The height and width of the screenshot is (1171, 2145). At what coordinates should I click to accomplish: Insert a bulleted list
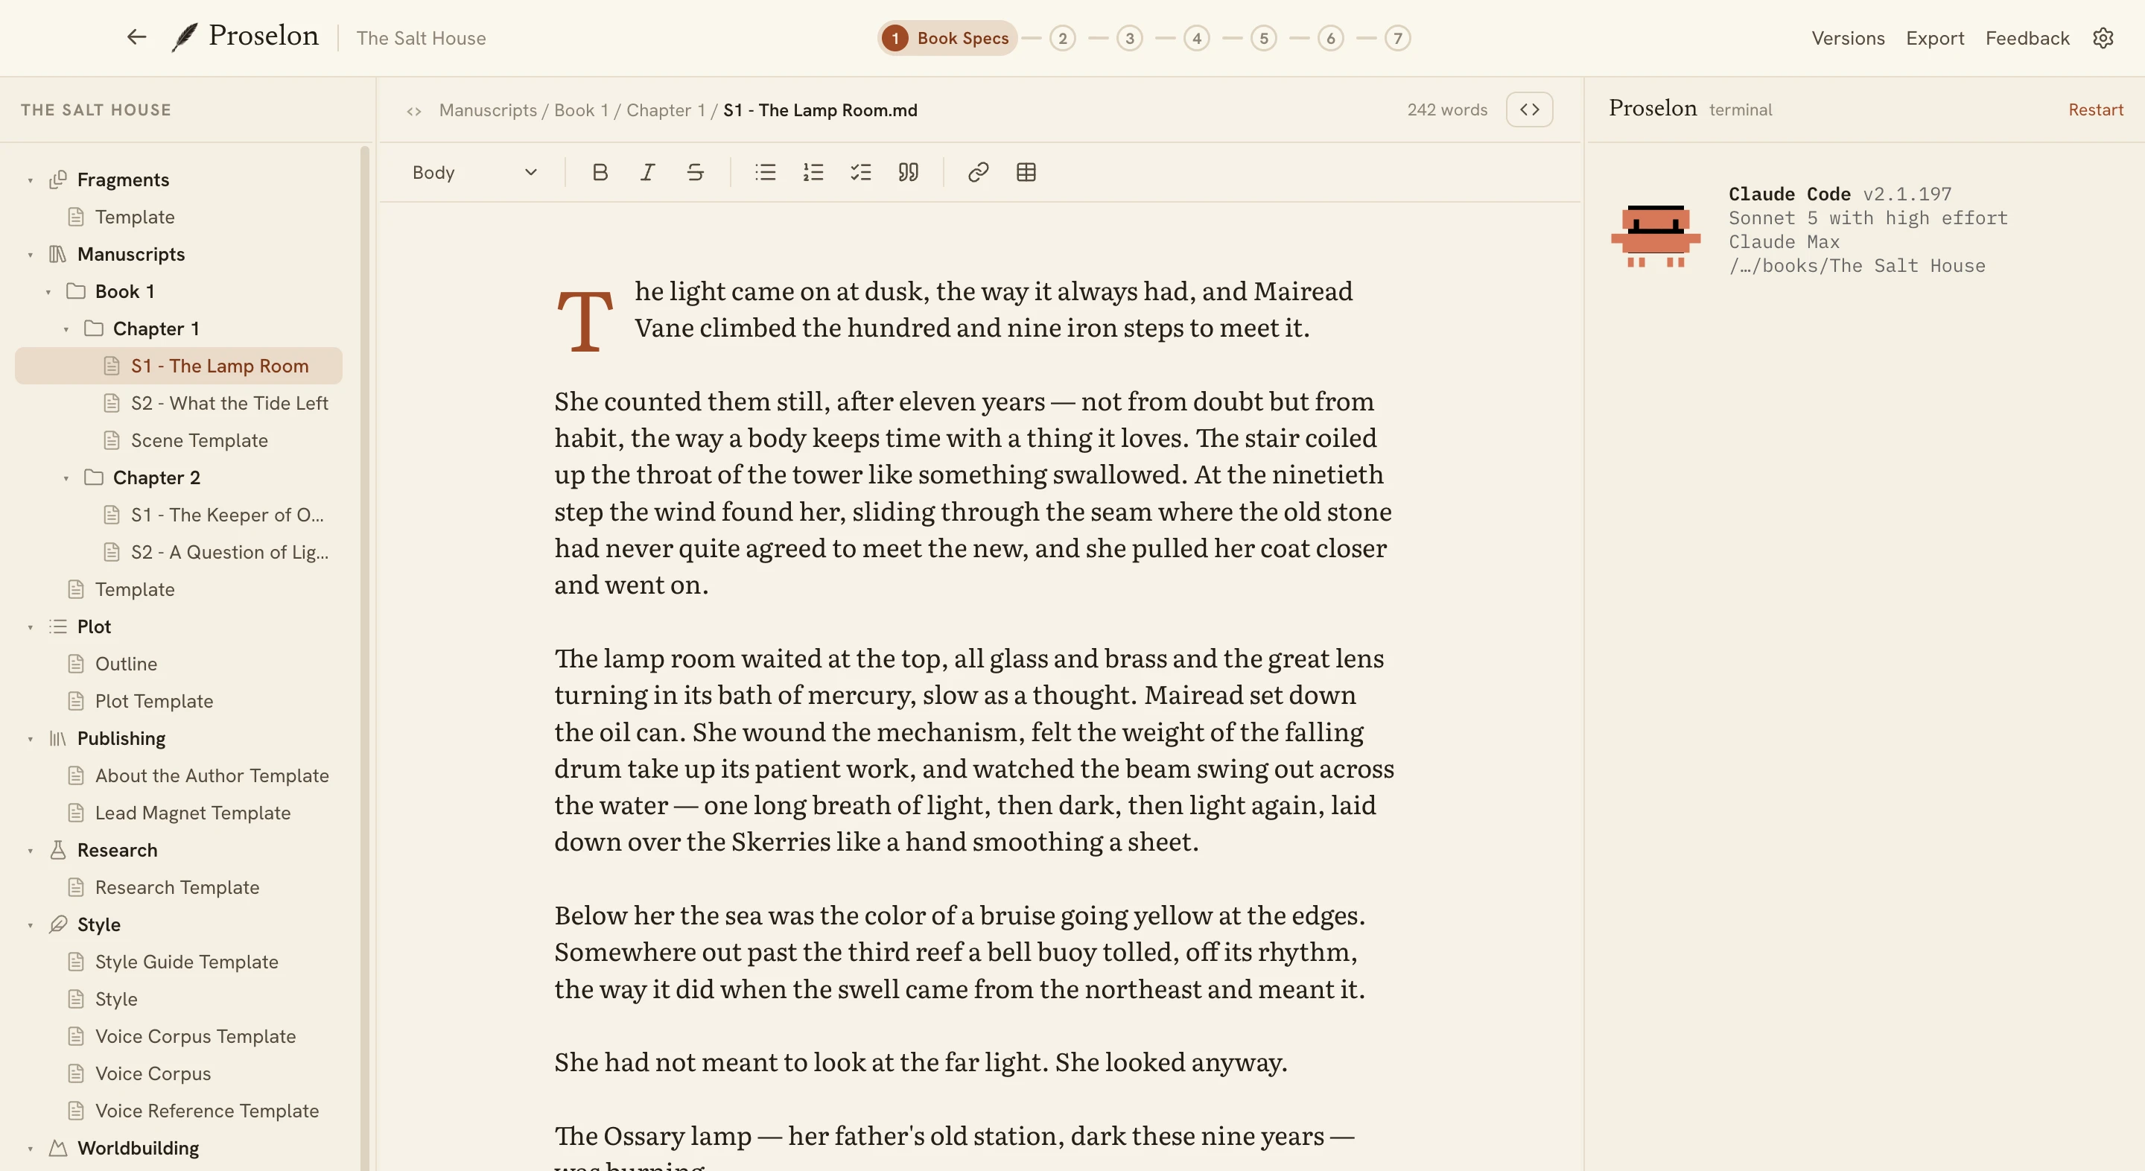pyautogui.click(x=765, y=172)
